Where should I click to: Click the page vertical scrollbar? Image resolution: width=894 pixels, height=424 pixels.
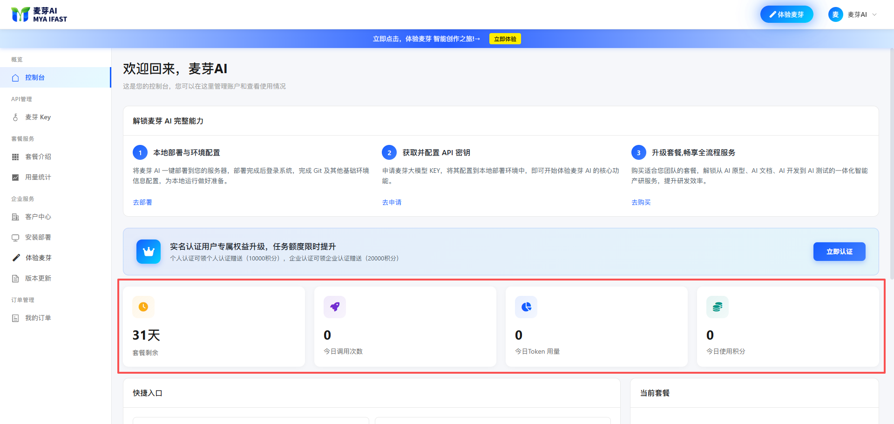(891, 163)
